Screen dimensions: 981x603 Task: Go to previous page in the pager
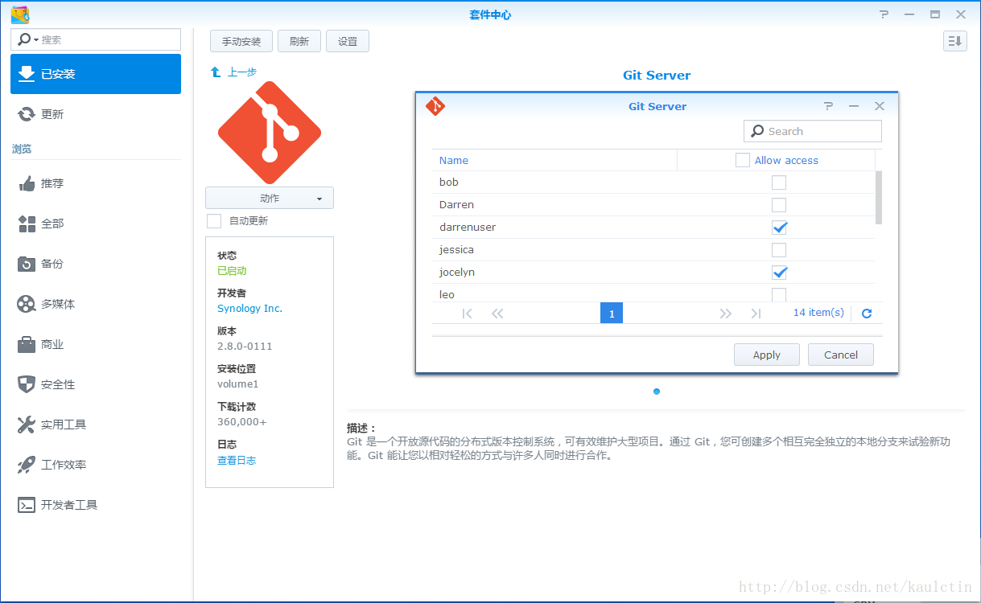point(497,314)
